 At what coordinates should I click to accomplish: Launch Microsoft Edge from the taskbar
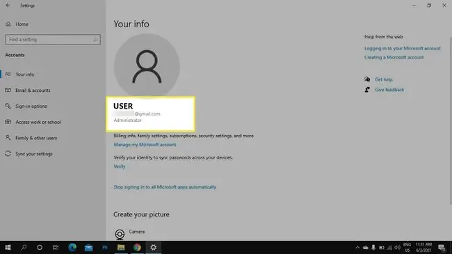click(x=72, y=247)
